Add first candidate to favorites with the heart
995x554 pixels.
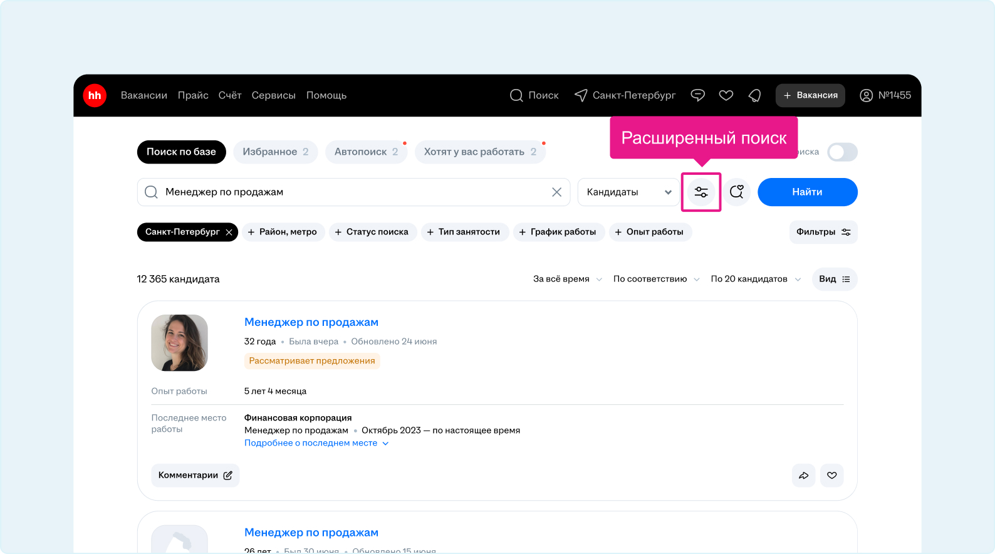coord(832,476)
